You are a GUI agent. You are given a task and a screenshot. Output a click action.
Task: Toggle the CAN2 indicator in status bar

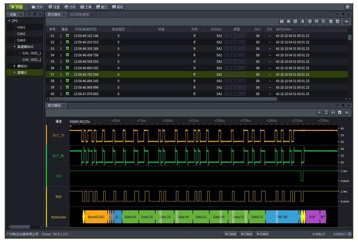coord(247,234)
